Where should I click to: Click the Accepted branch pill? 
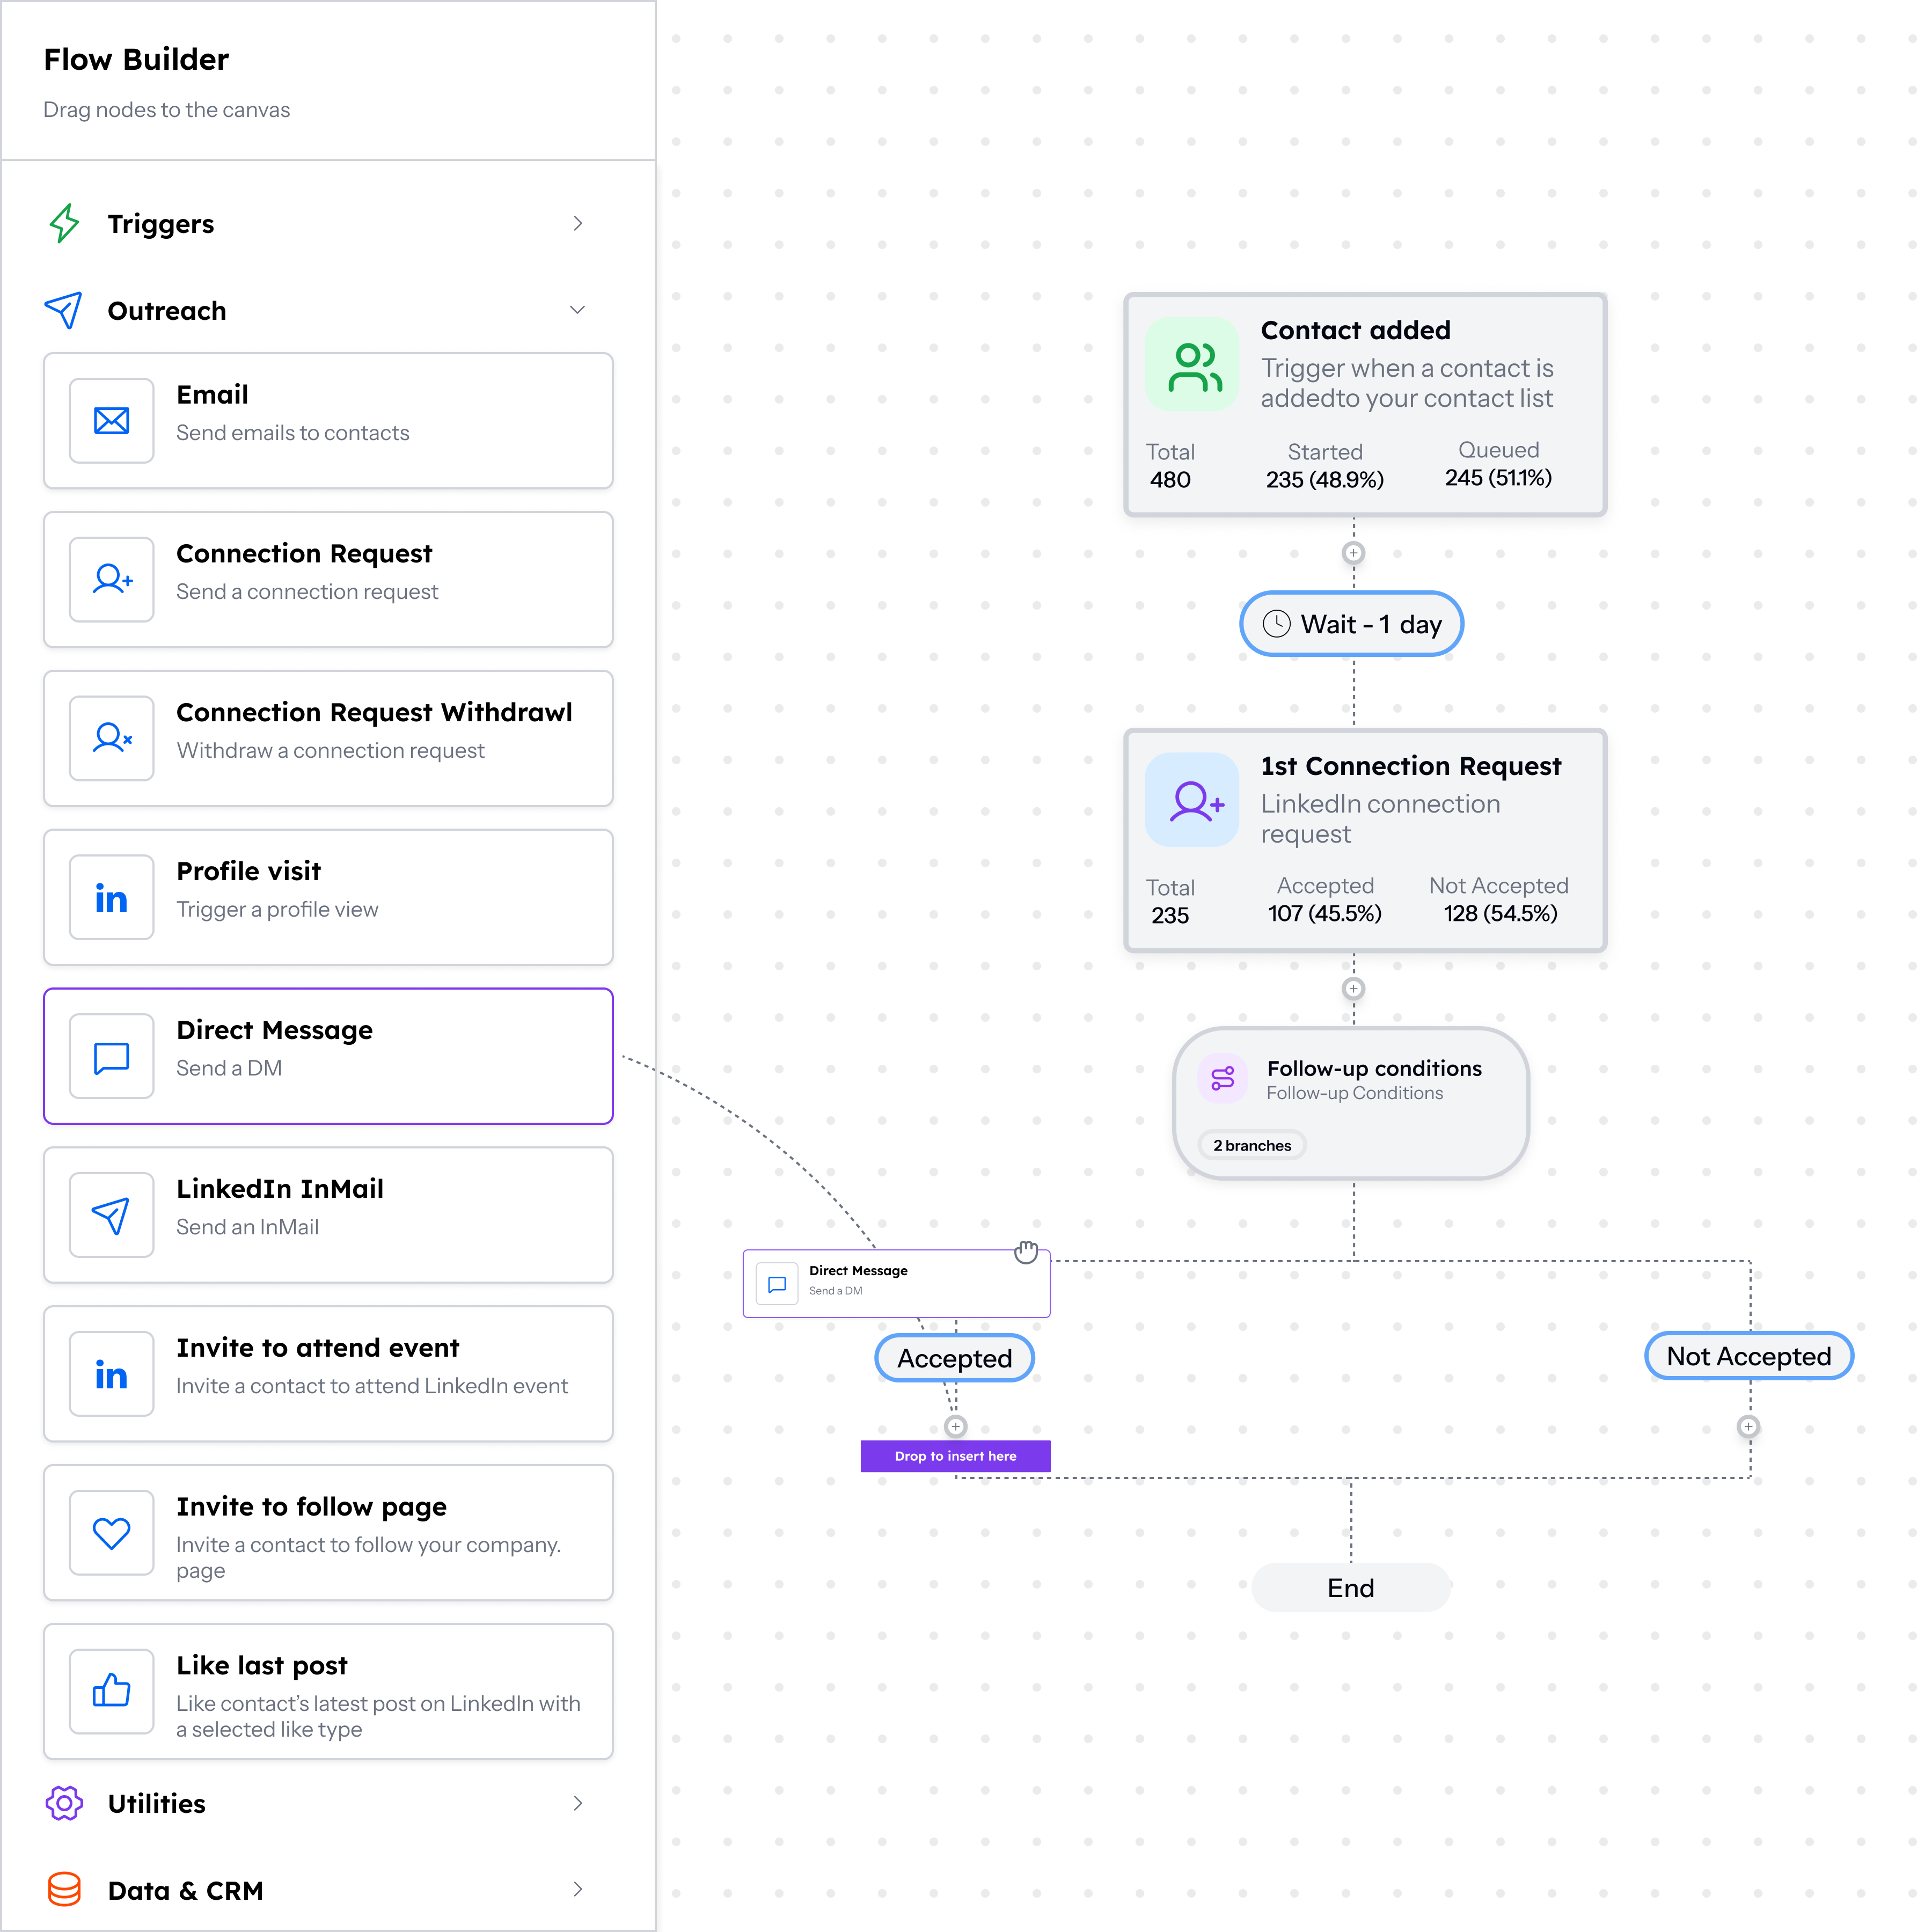click(955, 1358)
